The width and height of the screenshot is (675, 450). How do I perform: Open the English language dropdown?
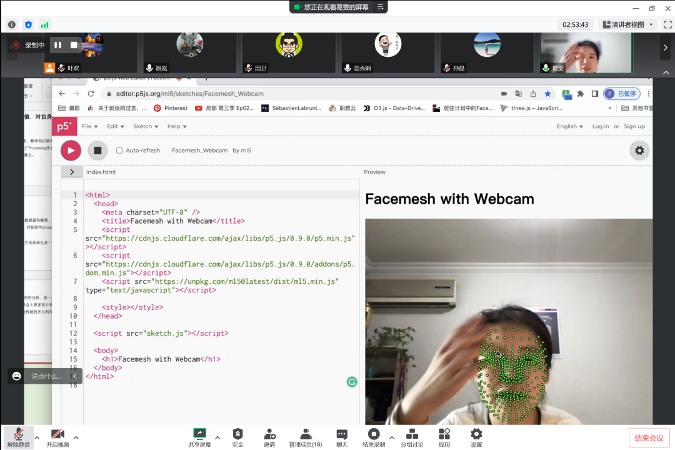(569, 126)
